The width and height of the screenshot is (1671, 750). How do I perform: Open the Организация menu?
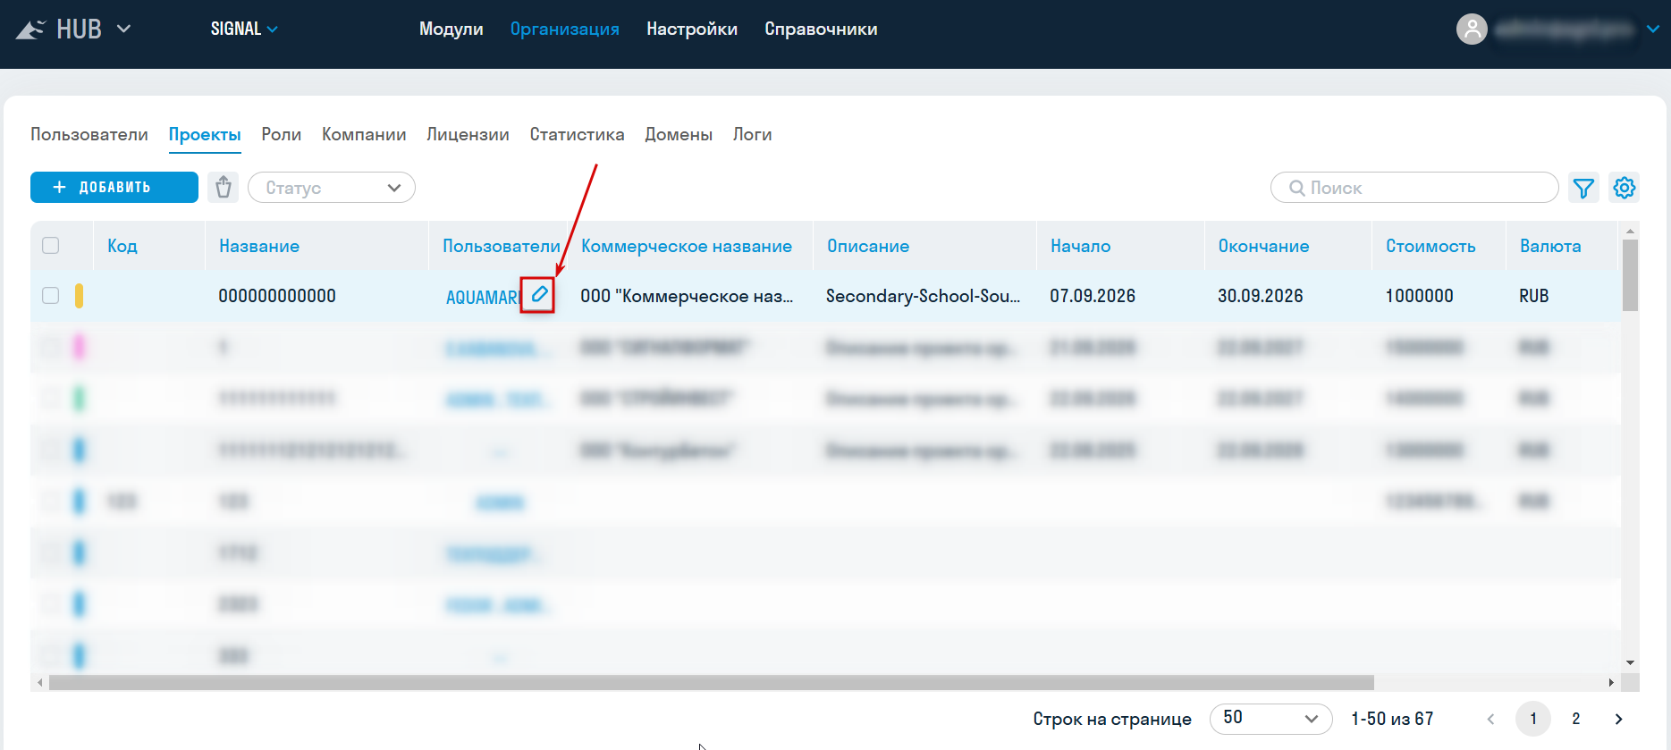point(565,29)
